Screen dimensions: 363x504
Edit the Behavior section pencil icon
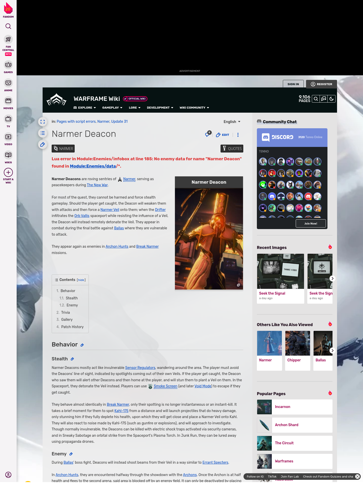(82, 345)
